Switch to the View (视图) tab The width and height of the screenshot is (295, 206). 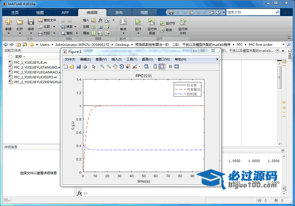tap(144, 13)
